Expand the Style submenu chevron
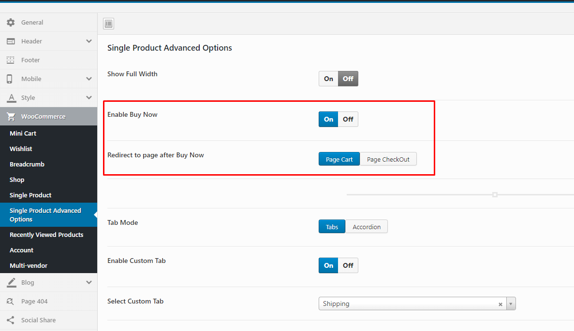Screen dimensions: 574x331 pyautogui.click(x=89, y=97)
